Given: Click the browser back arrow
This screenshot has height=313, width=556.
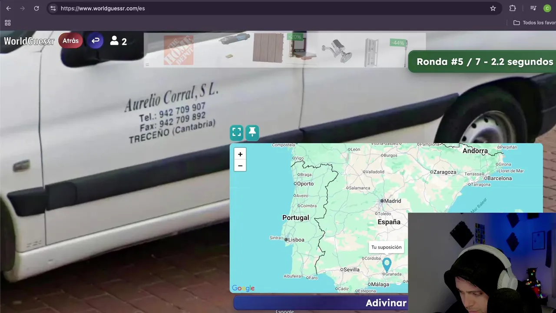Looking at the screenshot, I should pyautogui.click(x=9, y=8).
